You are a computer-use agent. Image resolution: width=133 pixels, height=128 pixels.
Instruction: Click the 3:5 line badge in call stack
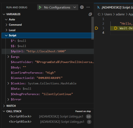[x=88, y=117]
